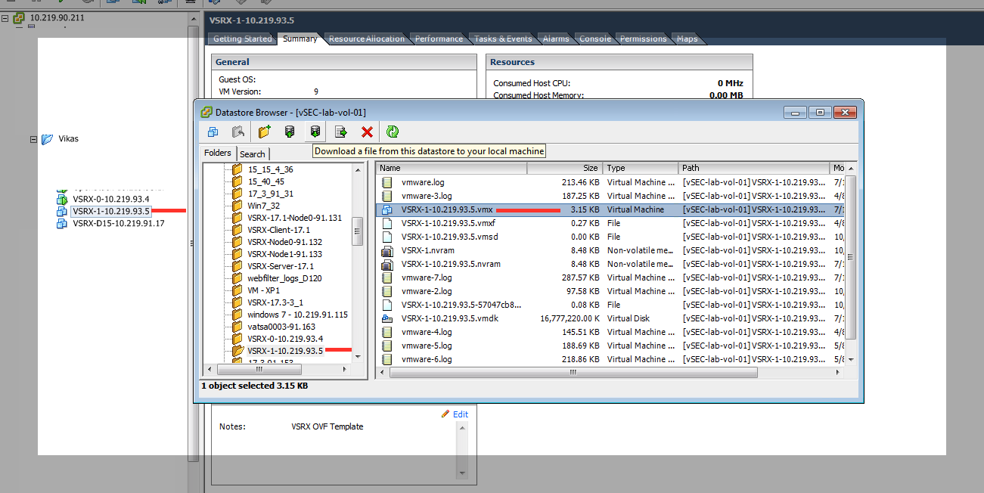The height and width of the screenshot is (493, 984).
Task: Click the Upload file to datastore icon
Action: (x=290, y=131)
